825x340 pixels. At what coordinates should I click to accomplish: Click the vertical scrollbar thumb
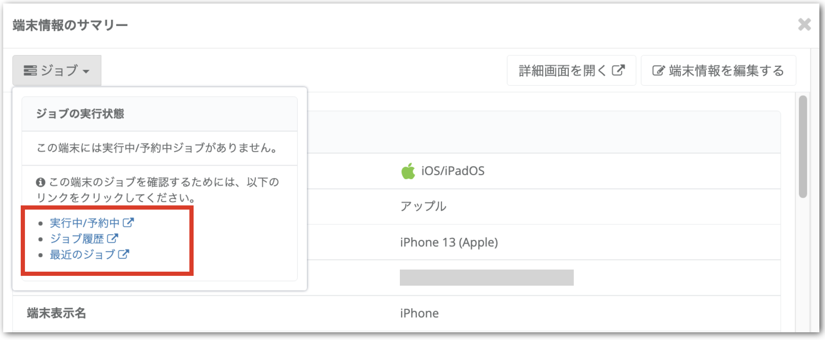pos(803,147)
